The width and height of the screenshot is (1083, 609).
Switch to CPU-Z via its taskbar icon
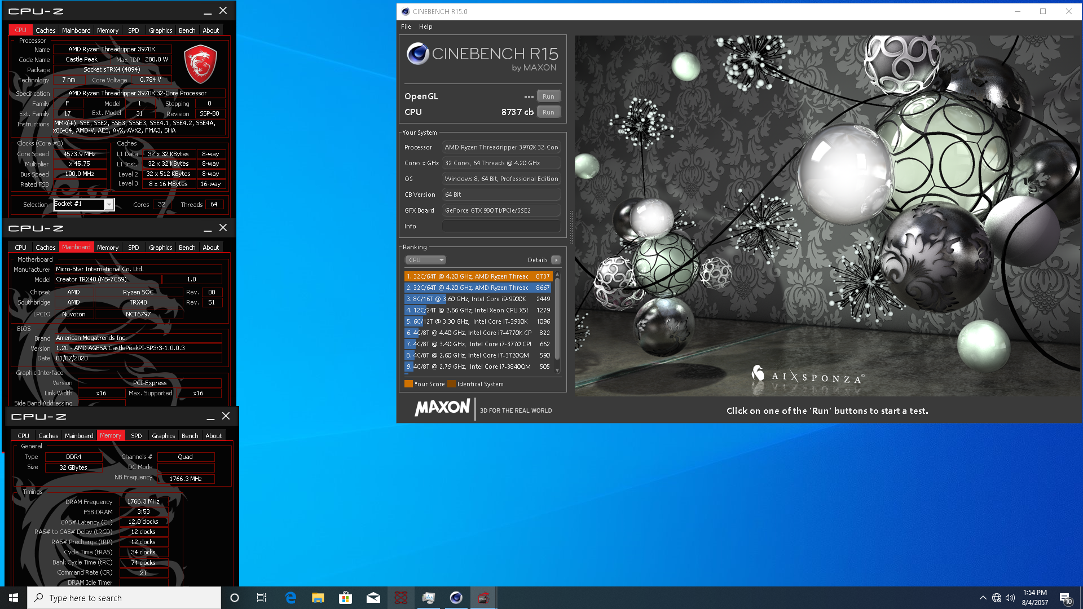(x=483, y=598)
